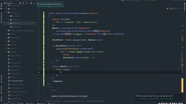The width and height of the screenshot is (186, 104).
Task: Expand the node_modules library root folder
Action: pos(6,30)
